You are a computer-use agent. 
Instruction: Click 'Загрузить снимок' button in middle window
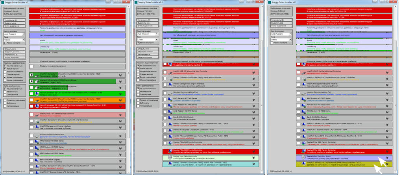coord(148,52)
